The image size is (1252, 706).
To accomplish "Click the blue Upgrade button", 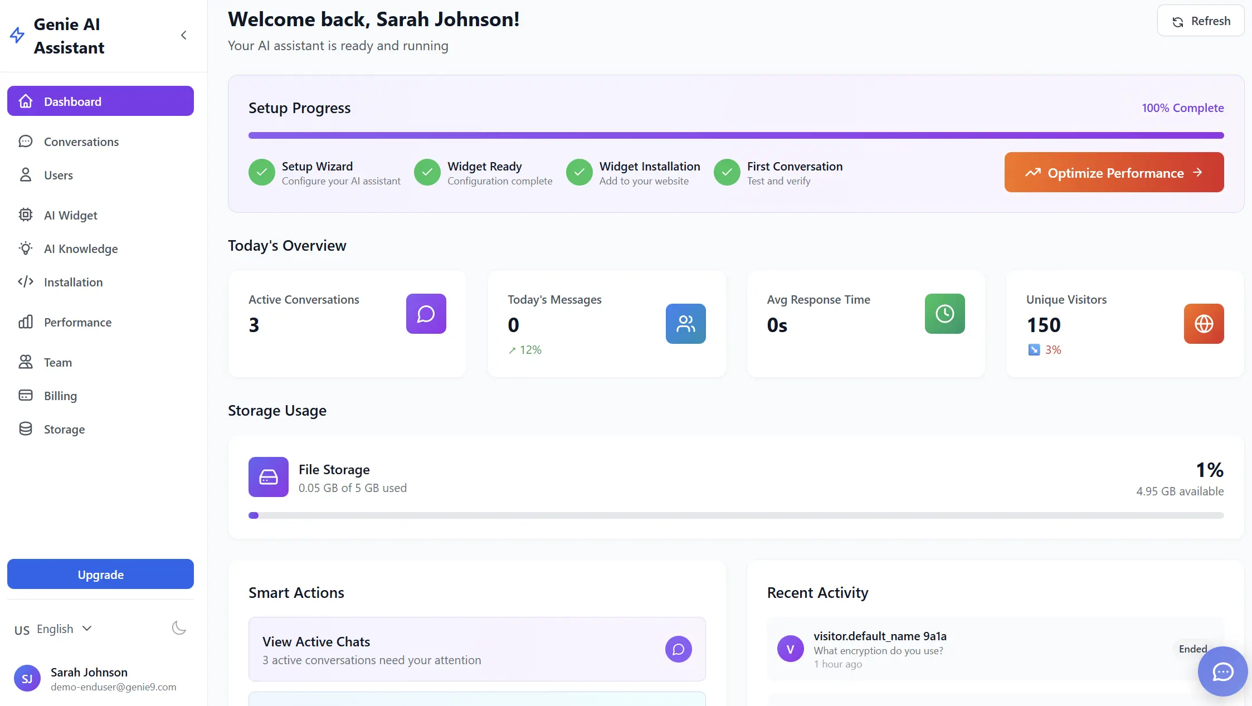I will (x=100, y=574).
